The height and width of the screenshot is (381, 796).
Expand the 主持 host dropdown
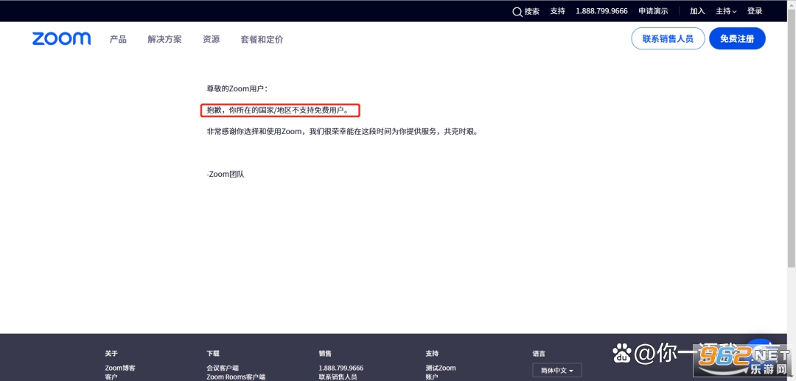726,11
